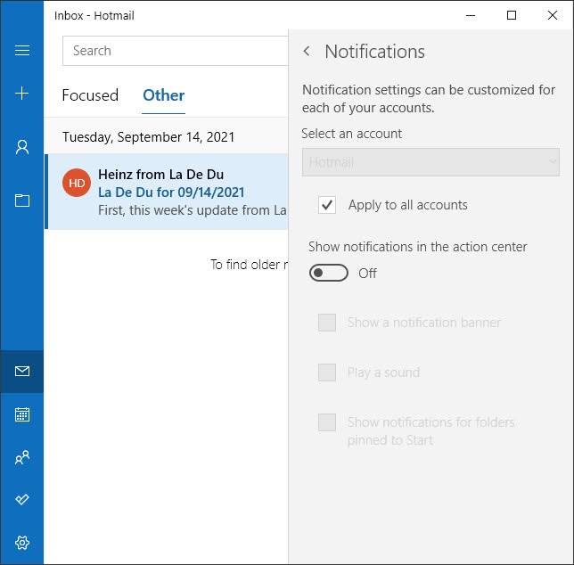Switch to Mail envelope icon
The height and width of the screenshot is (565, 574).
(22, 371)
